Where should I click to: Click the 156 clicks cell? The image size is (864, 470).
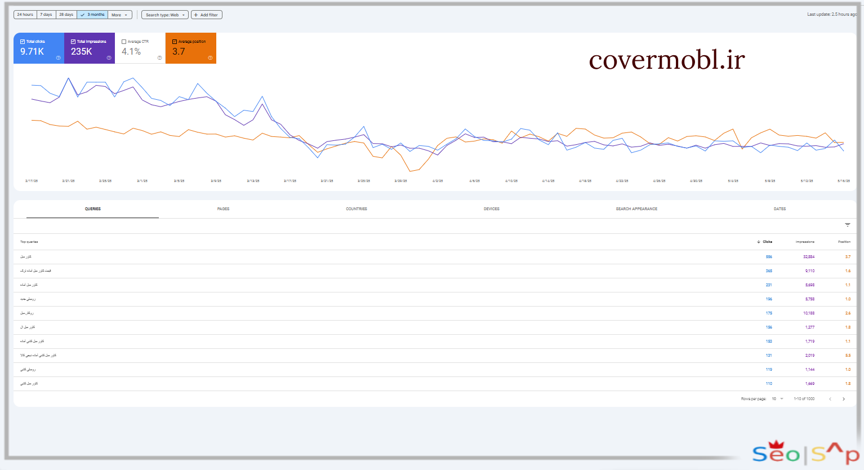pyautogui.click(x=769, y=327)
